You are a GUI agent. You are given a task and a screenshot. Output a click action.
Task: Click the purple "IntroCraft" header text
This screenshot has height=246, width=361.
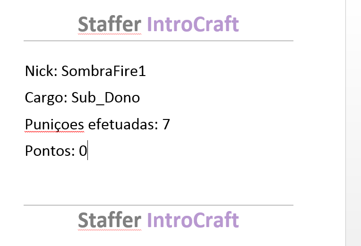[193, 24]
